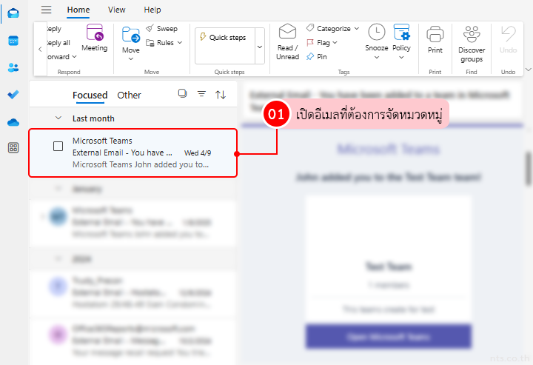Viewport: 533px width, 365px height.
Task: Expand the Categorize dropdown
Action: 332,29
